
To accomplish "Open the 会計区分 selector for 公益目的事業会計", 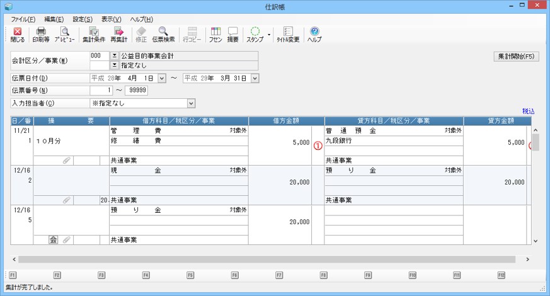I will pos(115,55).
